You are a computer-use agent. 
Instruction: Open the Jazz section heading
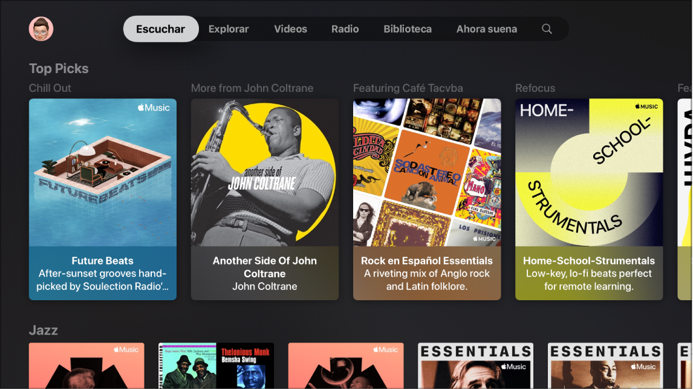42,330
